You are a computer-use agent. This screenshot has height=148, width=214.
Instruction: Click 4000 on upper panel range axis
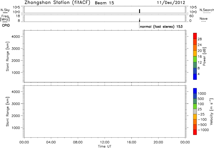pyautogui.click(x=16, y=37)
